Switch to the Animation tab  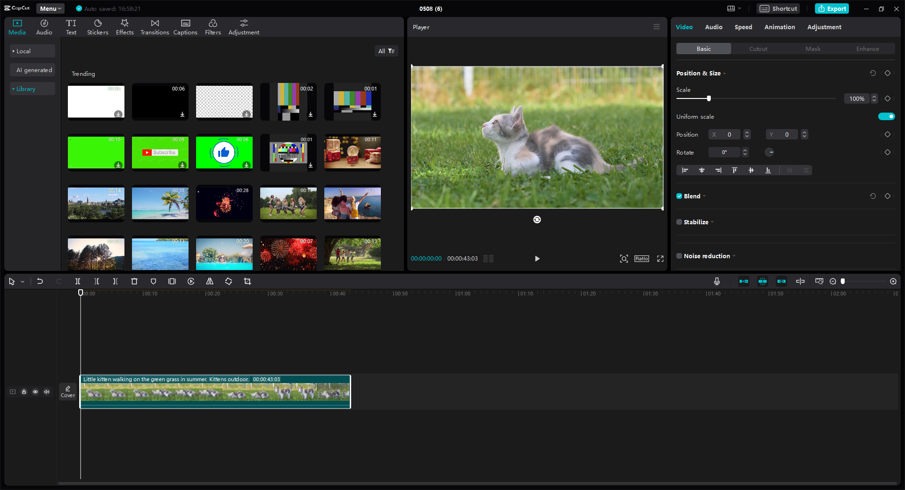pyautogui.click(x=779, y=27)
